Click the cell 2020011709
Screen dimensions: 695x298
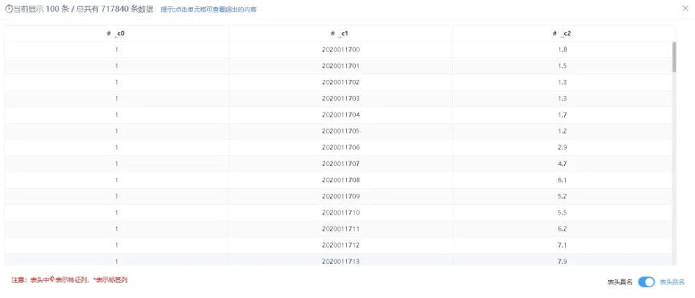[341, 196]
